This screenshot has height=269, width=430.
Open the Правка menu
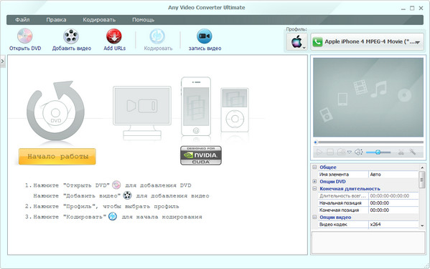click(x=56, y=20)
